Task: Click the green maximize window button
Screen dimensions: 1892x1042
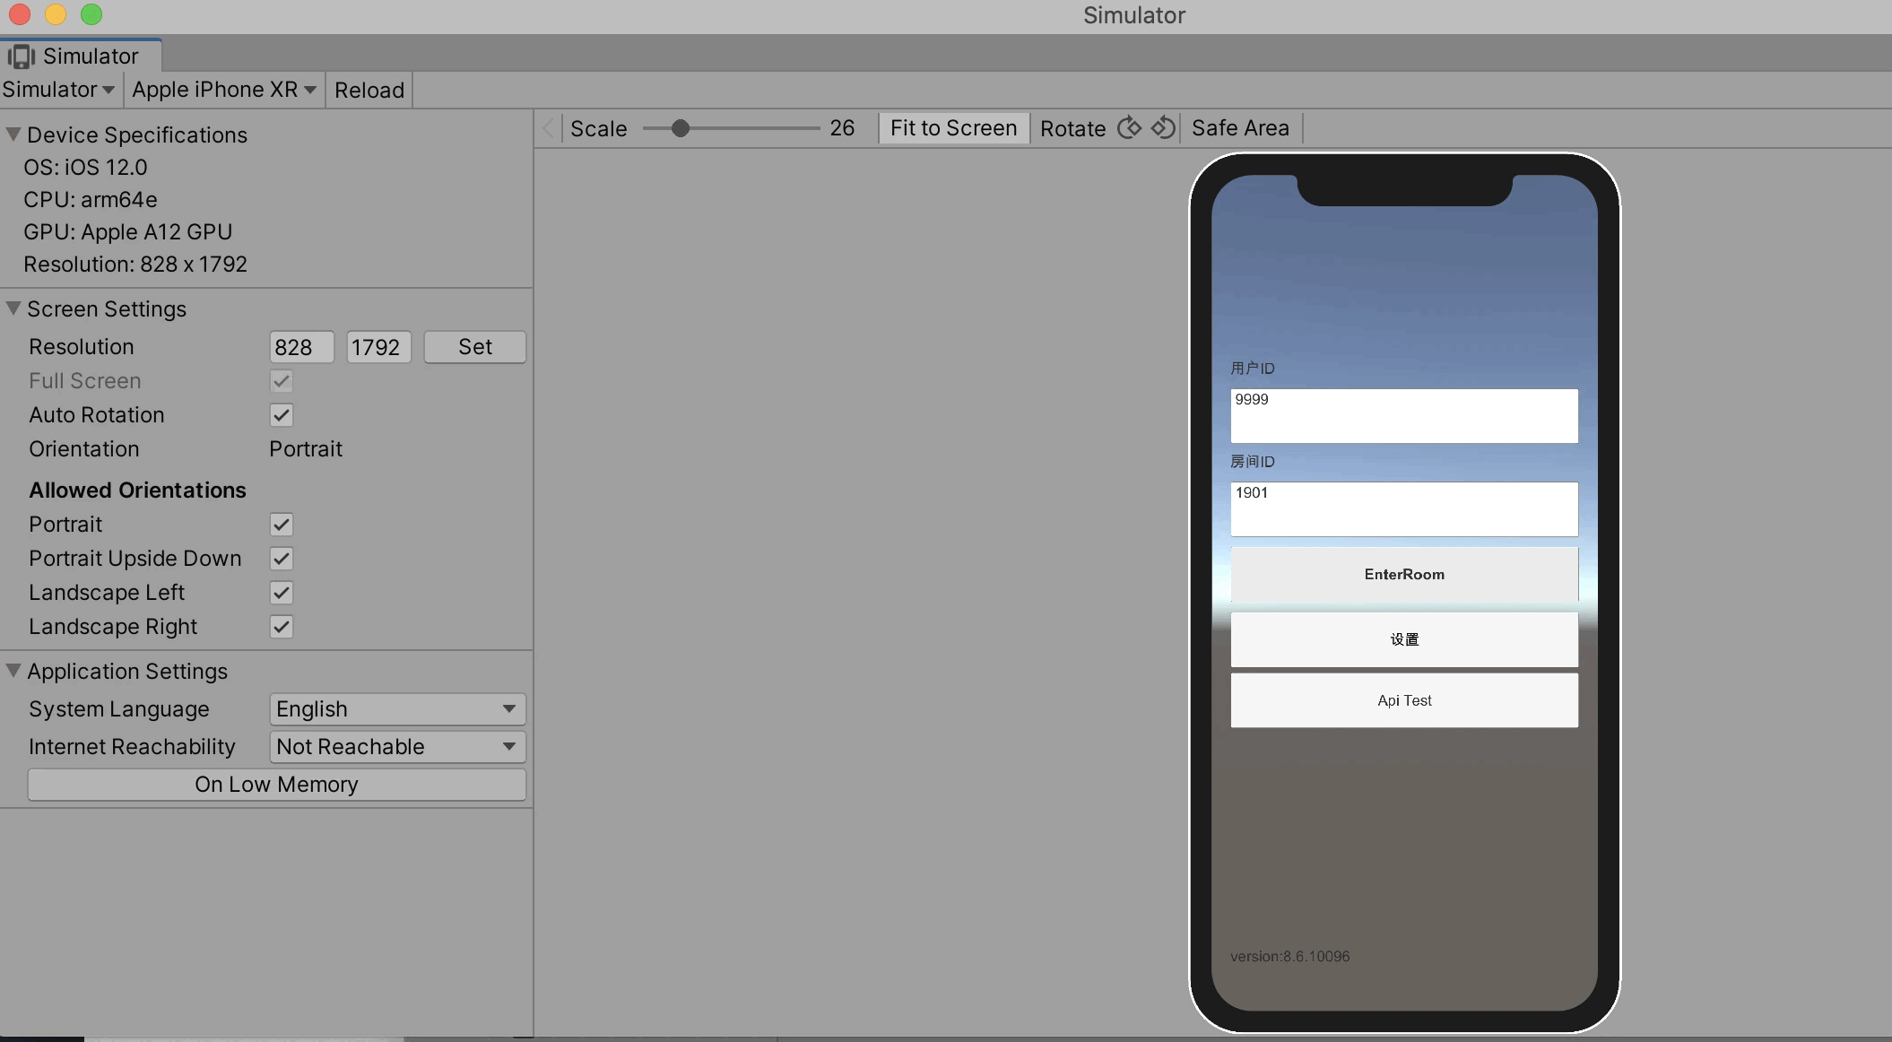Action: (91, 14)
